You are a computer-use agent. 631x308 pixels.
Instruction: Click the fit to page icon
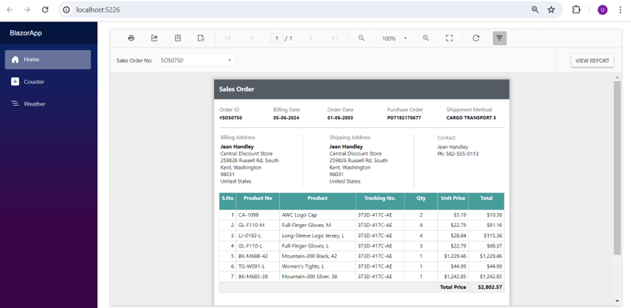(450, 38)
